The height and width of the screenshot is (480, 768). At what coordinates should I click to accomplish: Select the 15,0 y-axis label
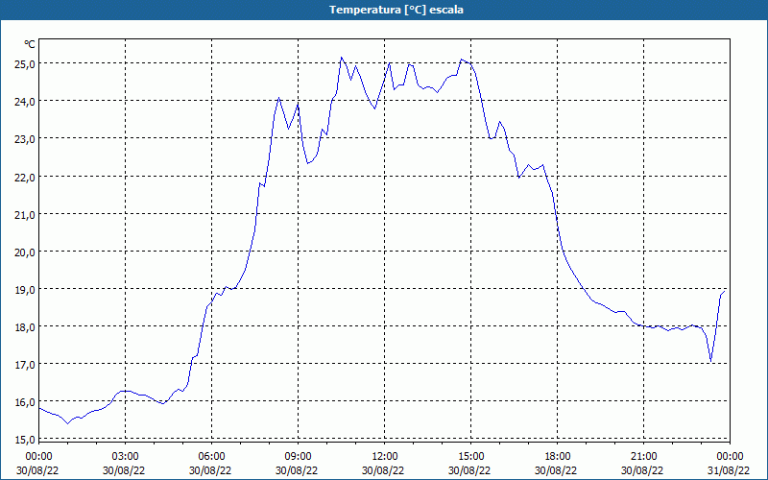(25, 440)
